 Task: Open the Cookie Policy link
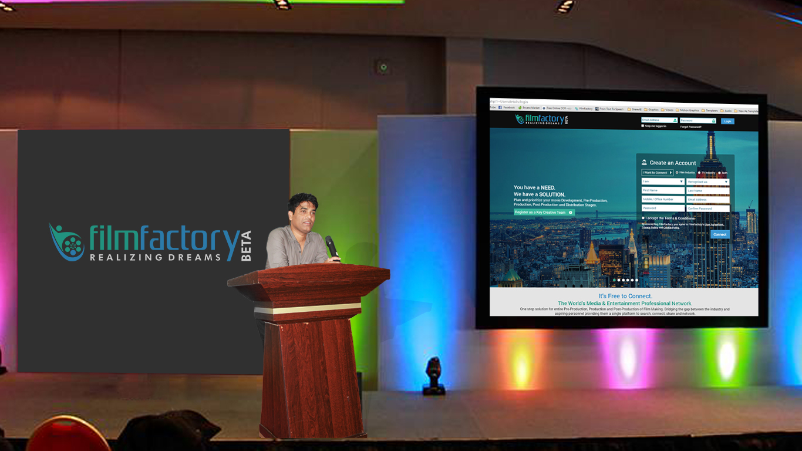point(672,227)
